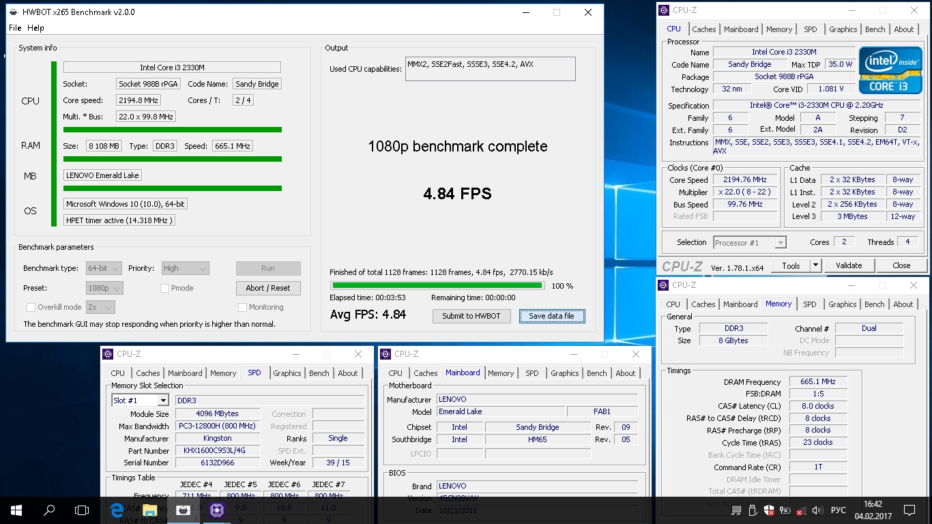Switch to the HWBOT benchmark taskbar icon
This screenshot has width=932, height=524.
pos(183,510)
